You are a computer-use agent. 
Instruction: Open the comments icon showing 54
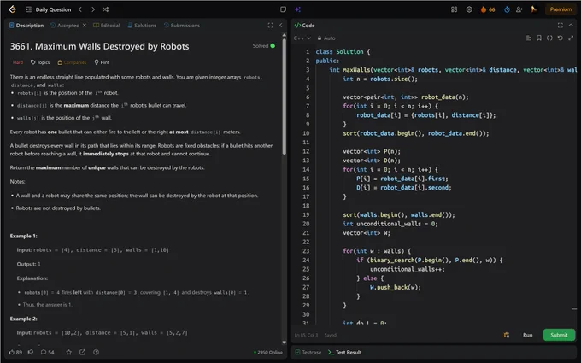[x=48, y=352]
